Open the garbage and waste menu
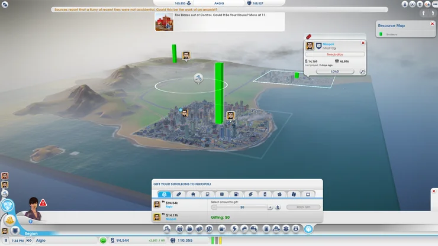The height and width of the screenshot is (246, 438). click(266, 229)
